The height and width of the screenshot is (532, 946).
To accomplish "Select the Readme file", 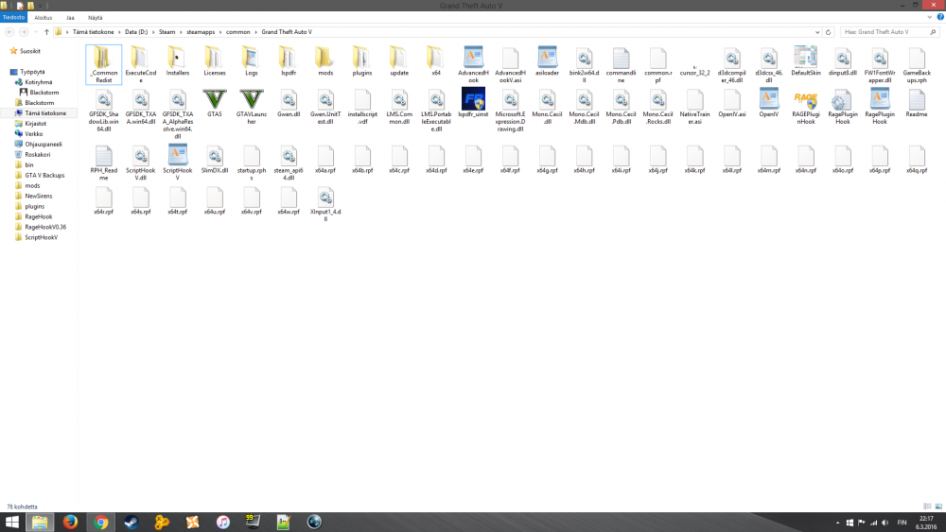I will click(917, 99).
